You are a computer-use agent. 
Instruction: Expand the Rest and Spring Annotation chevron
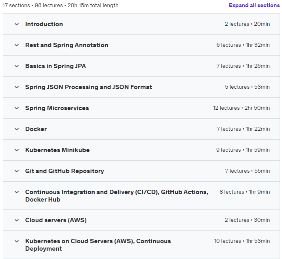click(x=17, y=45)
